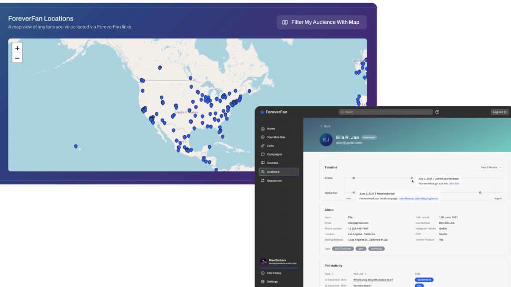Sort poll activity by Date column

point(328,274)
